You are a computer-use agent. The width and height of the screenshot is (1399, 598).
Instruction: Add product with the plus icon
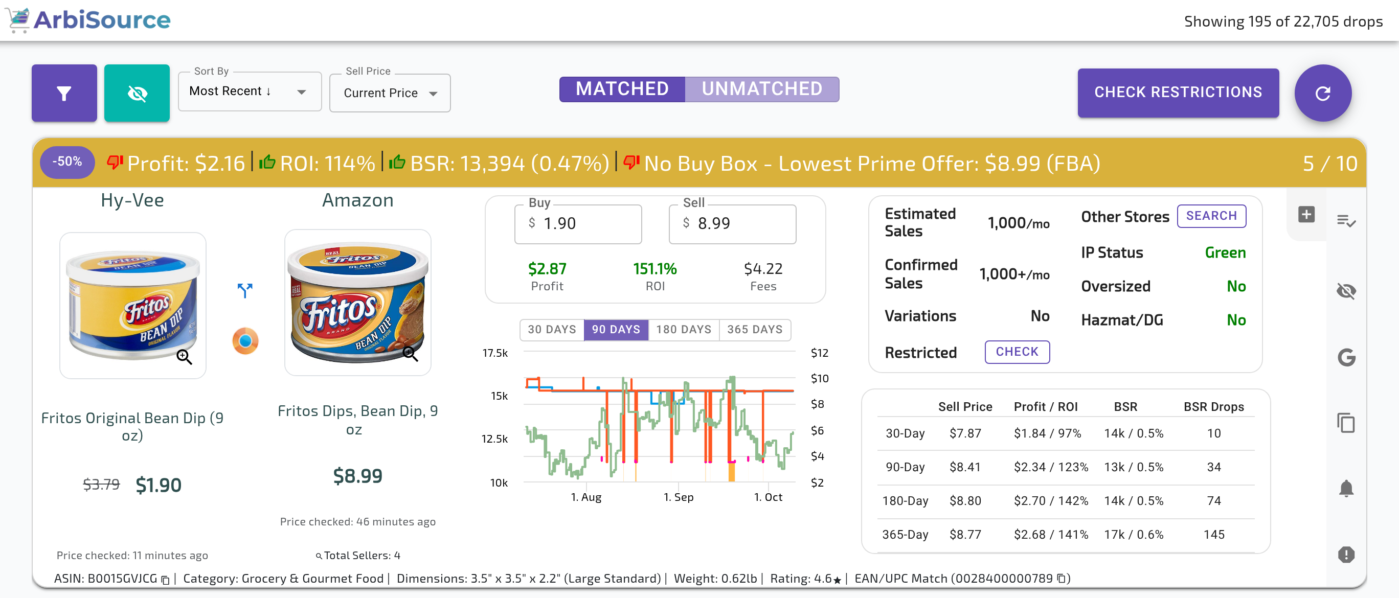pos(1306,214)
